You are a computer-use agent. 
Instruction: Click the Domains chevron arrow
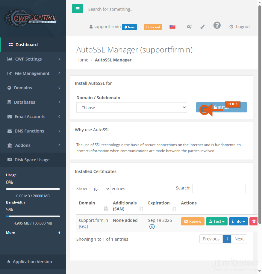[x=59, y=88]
